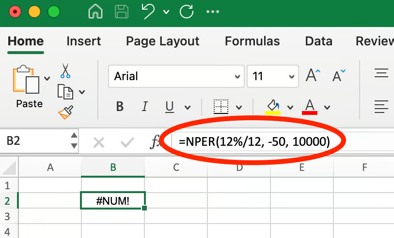The height and width of the screenshot is (238, 394).
Task: Increase font size with larger A icon
Action: 314,75
